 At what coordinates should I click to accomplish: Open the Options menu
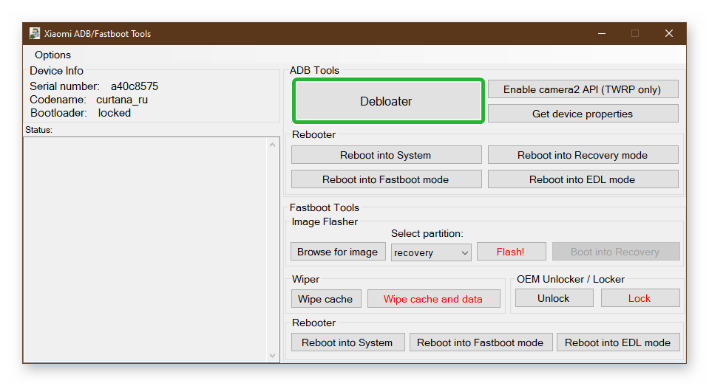tap(52, 55)
